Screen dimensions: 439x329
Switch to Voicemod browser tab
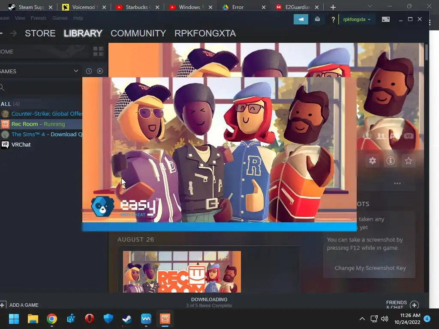coord(84,7)
